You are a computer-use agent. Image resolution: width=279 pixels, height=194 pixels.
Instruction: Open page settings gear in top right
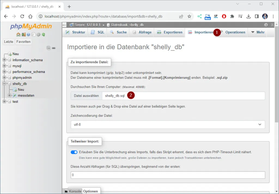click(266, 25)
